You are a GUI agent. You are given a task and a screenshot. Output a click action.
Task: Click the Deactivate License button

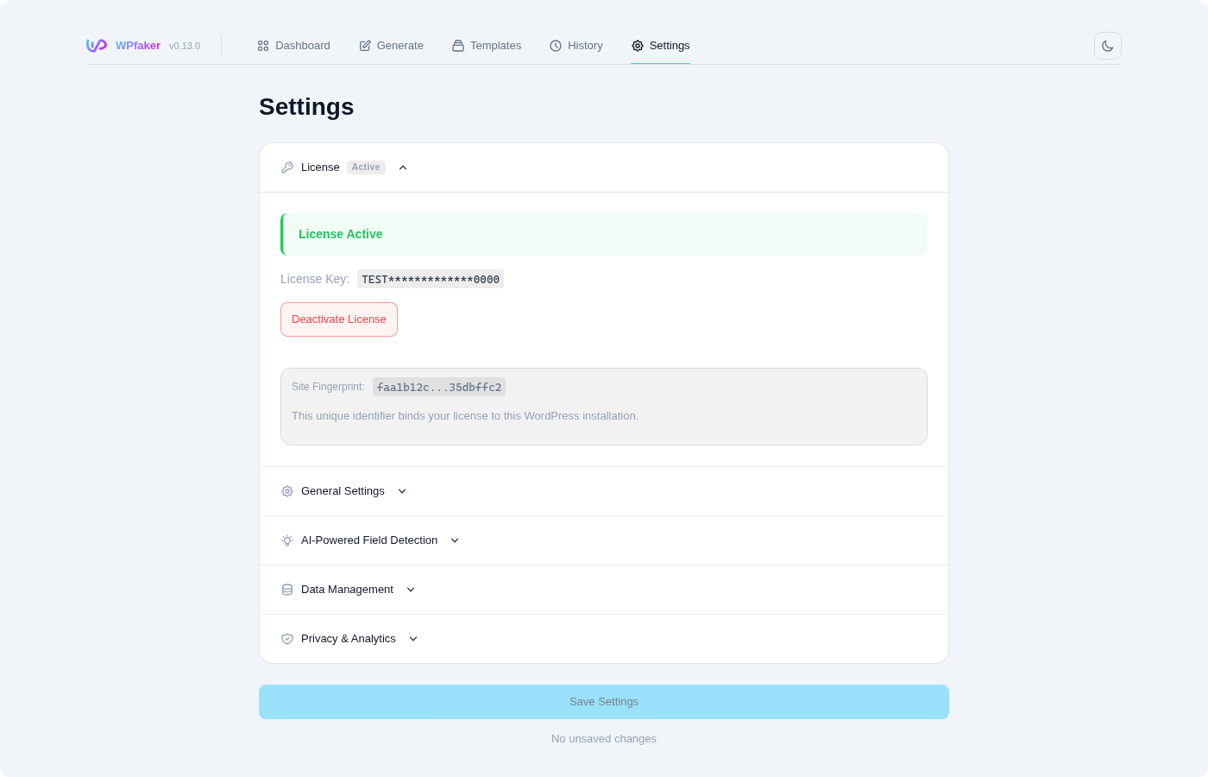click(x=338, y=319)
